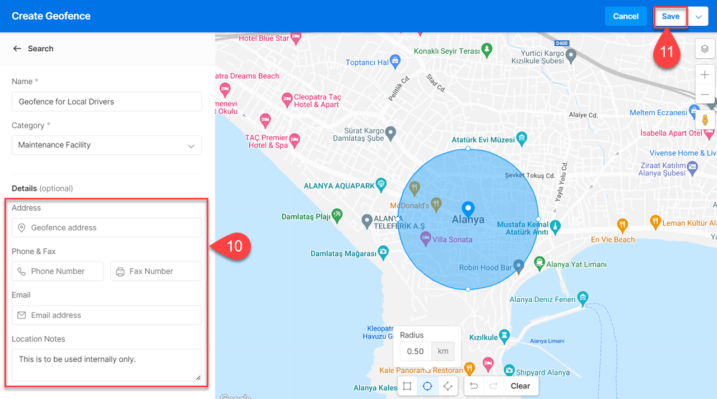Image resolution: width=717 pixels, height=399 pixels.
Task: Open the map layers button
Action: pyautogui.click(x=705, y=49)
